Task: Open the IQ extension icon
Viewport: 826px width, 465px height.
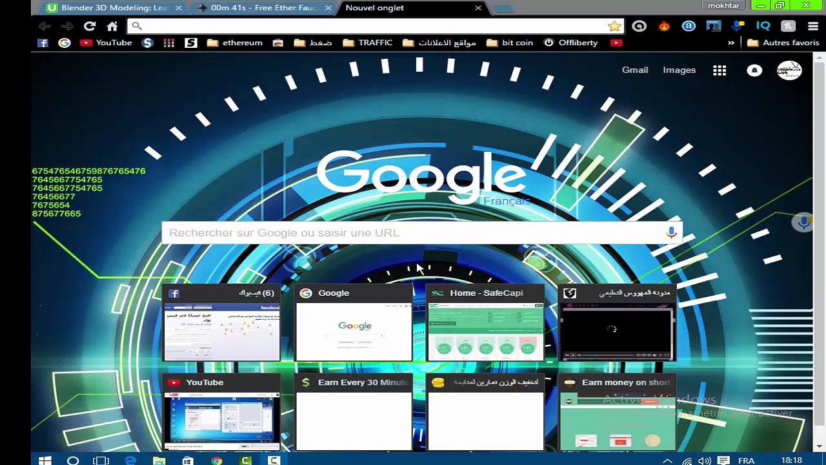Action: (x=763, y=26)
